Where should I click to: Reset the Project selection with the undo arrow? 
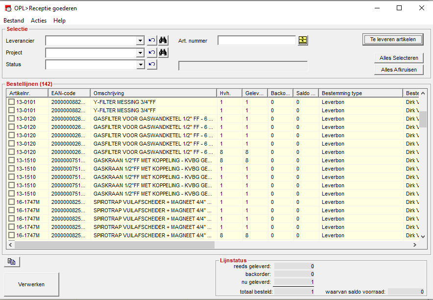152,52
